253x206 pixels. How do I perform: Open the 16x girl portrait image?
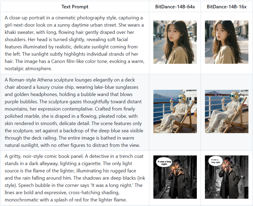click(227, 42)
